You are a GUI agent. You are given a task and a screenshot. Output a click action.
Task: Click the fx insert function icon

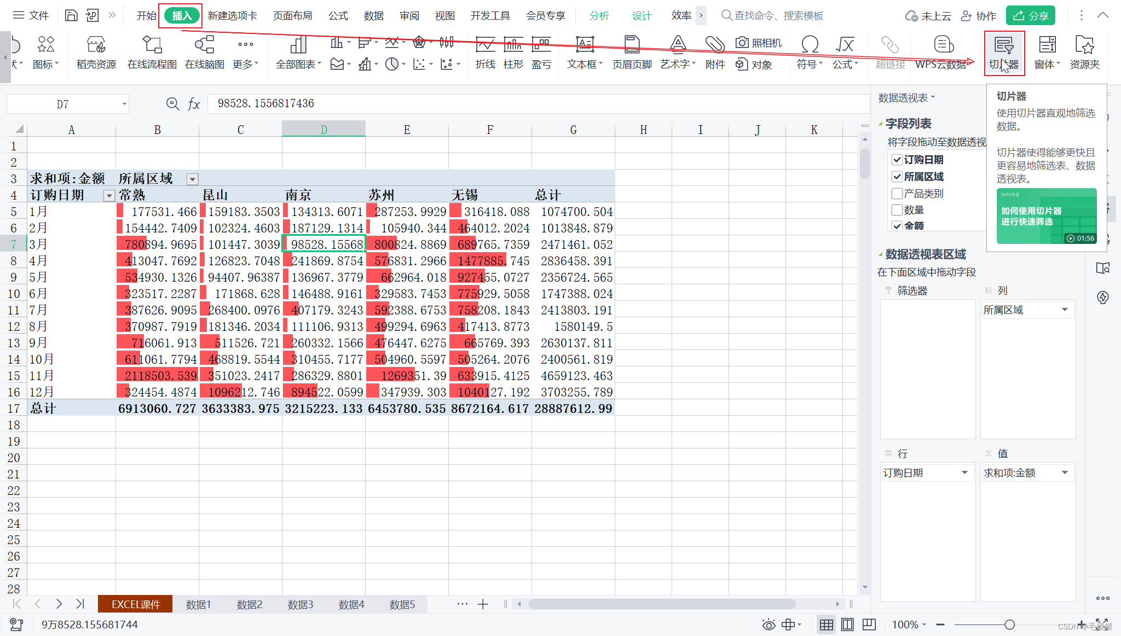(194, 104)
